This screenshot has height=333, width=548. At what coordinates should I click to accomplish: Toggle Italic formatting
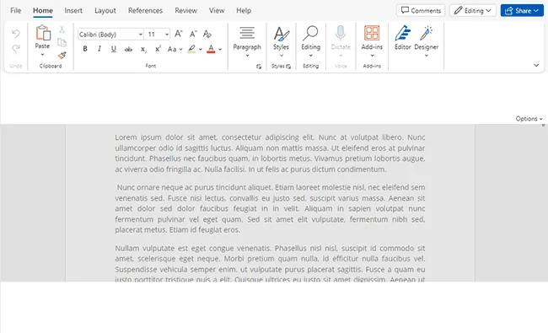pos(99,49)
